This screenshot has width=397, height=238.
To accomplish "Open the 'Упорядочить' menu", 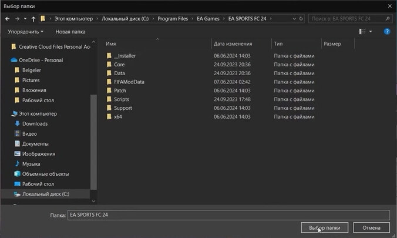I will 26,32.
